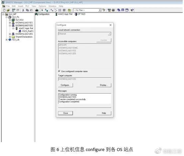The image size is (184, 156).
Task: Click the New project toolbar icon
Action: pyautogui.click(x=4, y=10)
